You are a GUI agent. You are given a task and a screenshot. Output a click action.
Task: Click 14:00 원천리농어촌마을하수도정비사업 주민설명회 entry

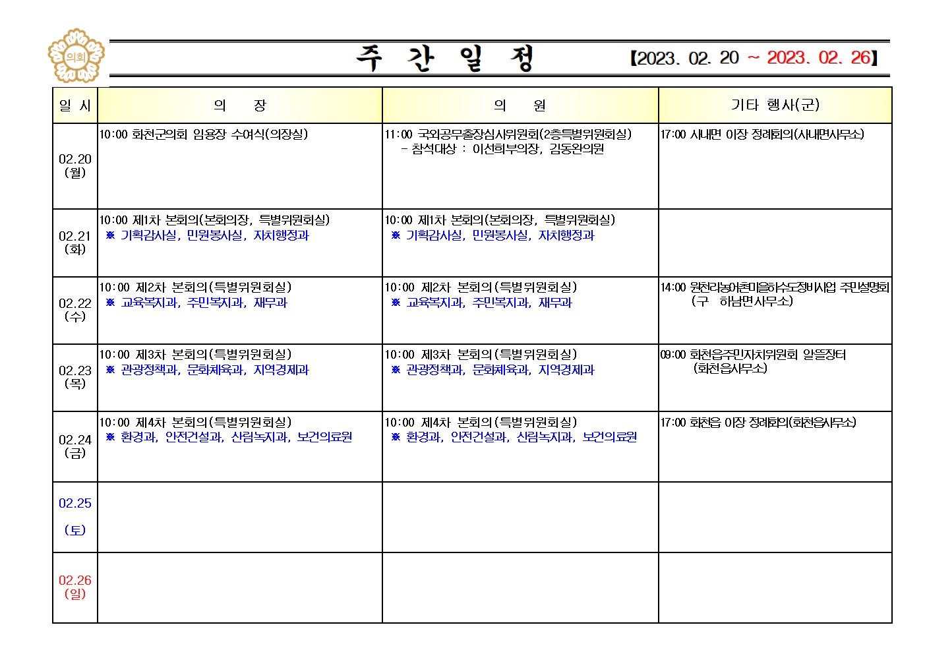point(775,287)
